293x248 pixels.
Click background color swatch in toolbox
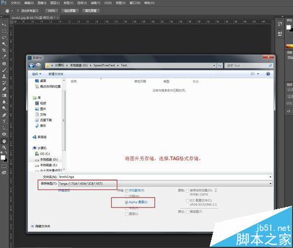5,160
